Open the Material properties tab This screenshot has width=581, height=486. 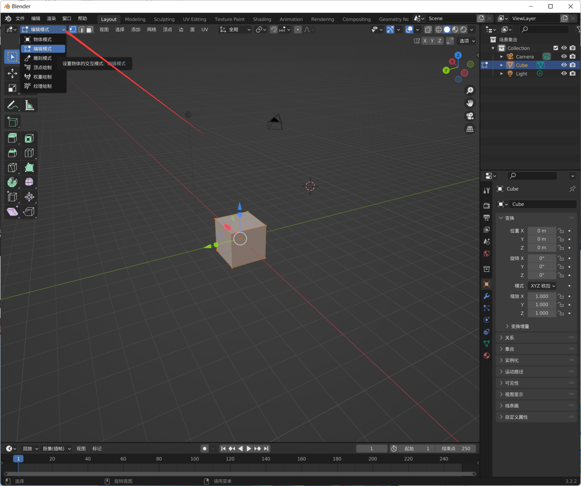coord(486,356)
